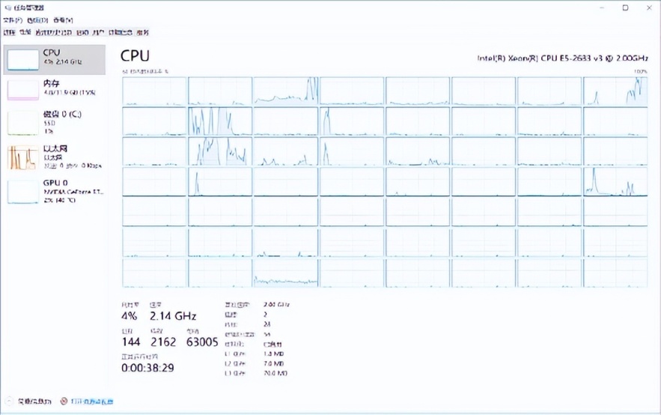Open the 打开资源监视器 link
The height and width of the screenshot is (415, 661).
coord(92,401)
